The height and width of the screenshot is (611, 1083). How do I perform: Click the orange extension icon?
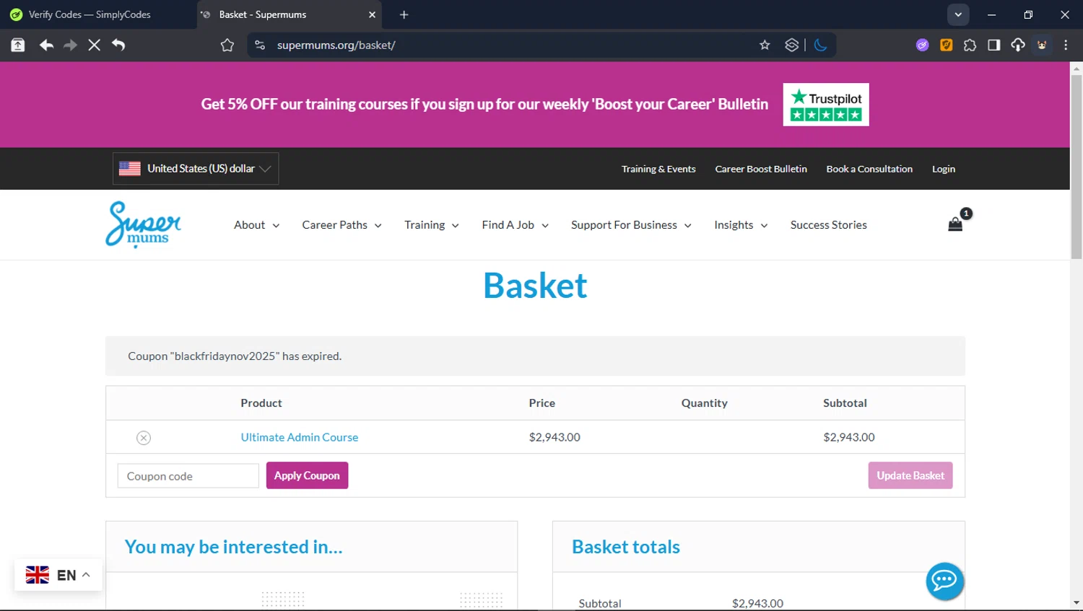point(946,45)
